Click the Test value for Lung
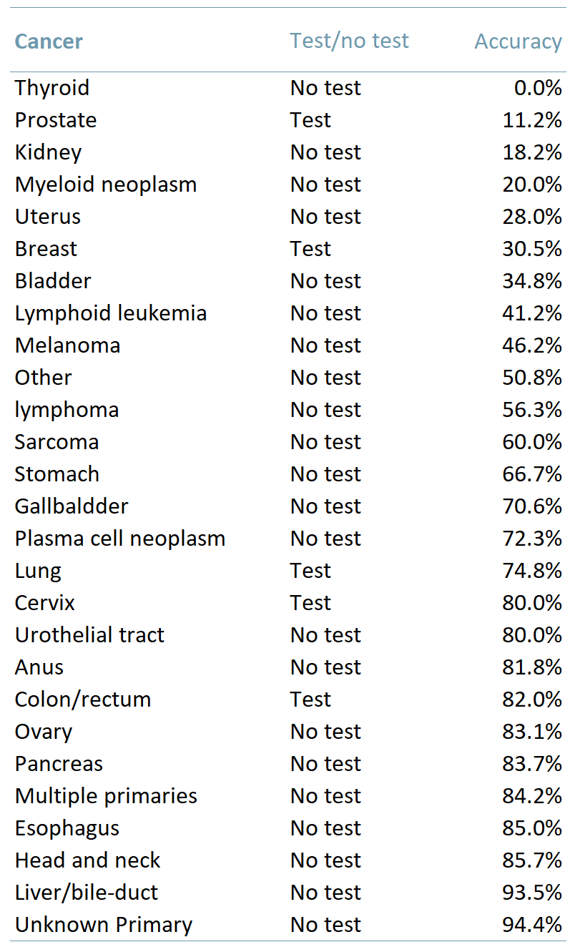Image resolution: width=575 pixels, height=952 pixels. 310,571
